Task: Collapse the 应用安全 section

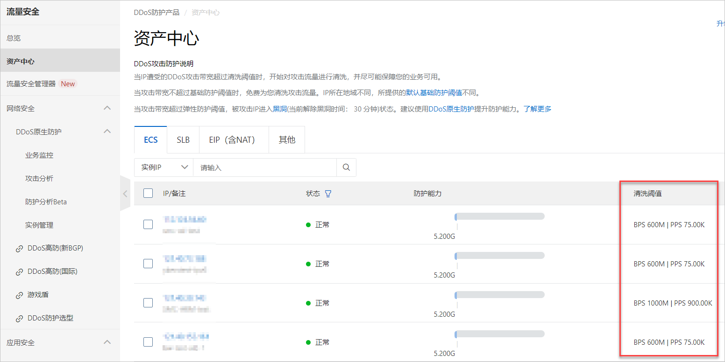Action: [107, 342]
